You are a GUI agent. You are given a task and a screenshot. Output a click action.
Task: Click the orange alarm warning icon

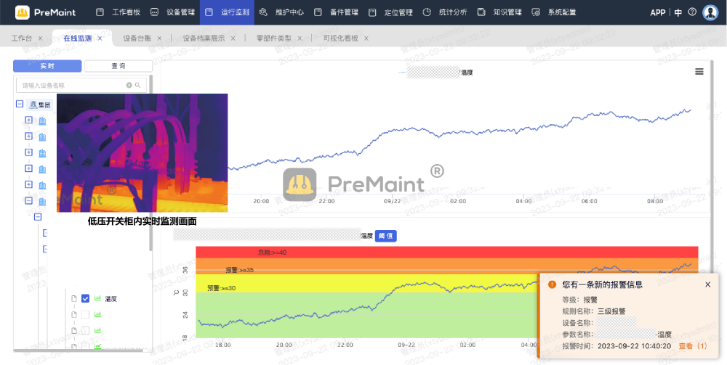[x=552, y=284]
